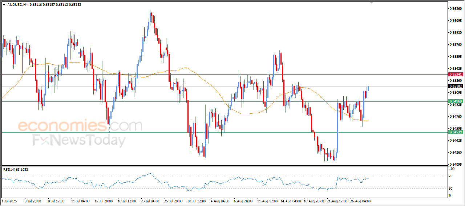This screenshot has width=465, height=206.
Task: Click the 6 Aug 20:00 time label
Action: tap(243, 201)
